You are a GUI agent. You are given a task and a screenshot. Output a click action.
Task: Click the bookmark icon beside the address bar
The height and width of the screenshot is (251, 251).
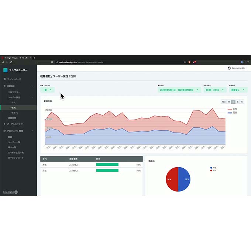tap(52, 62)
